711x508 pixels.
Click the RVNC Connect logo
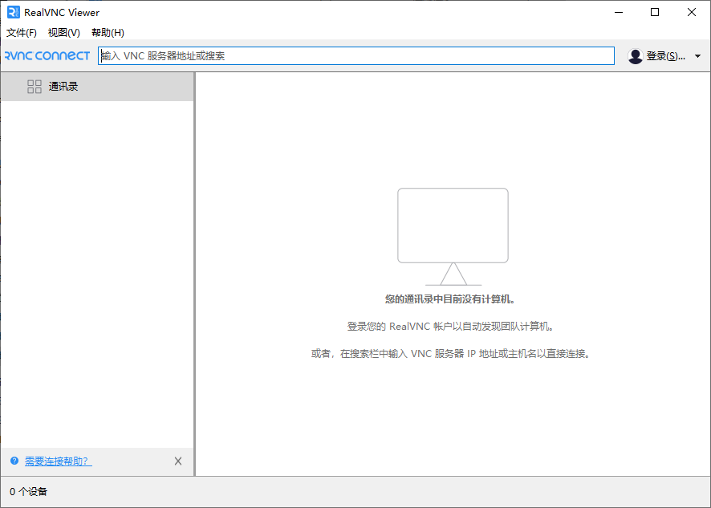tap(47, 56)
